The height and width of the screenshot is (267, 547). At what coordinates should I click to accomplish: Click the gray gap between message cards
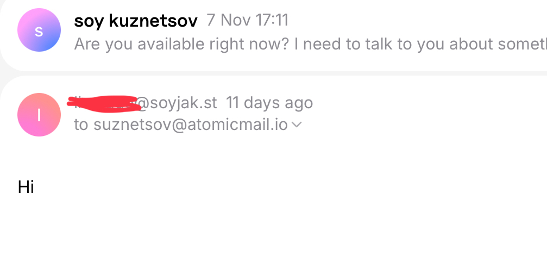(272, 73)
